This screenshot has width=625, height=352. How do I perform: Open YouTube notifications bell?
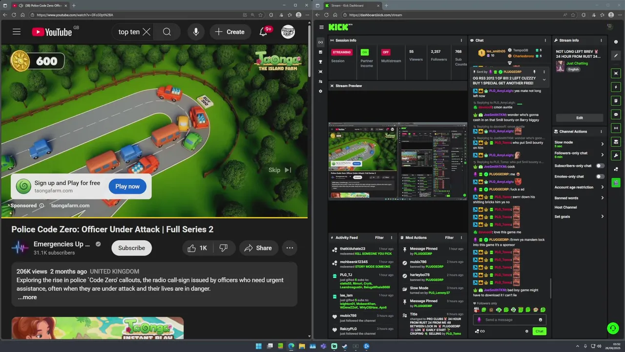(263, 32)
